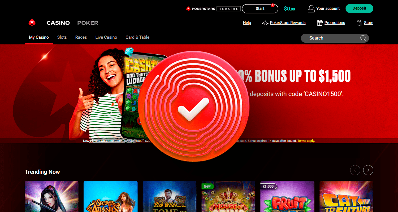Open the Card & Table tab

137,37
